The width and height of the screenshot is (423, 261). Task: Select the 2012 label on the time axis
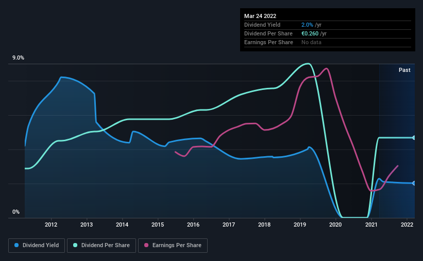(x=51, y=225)
